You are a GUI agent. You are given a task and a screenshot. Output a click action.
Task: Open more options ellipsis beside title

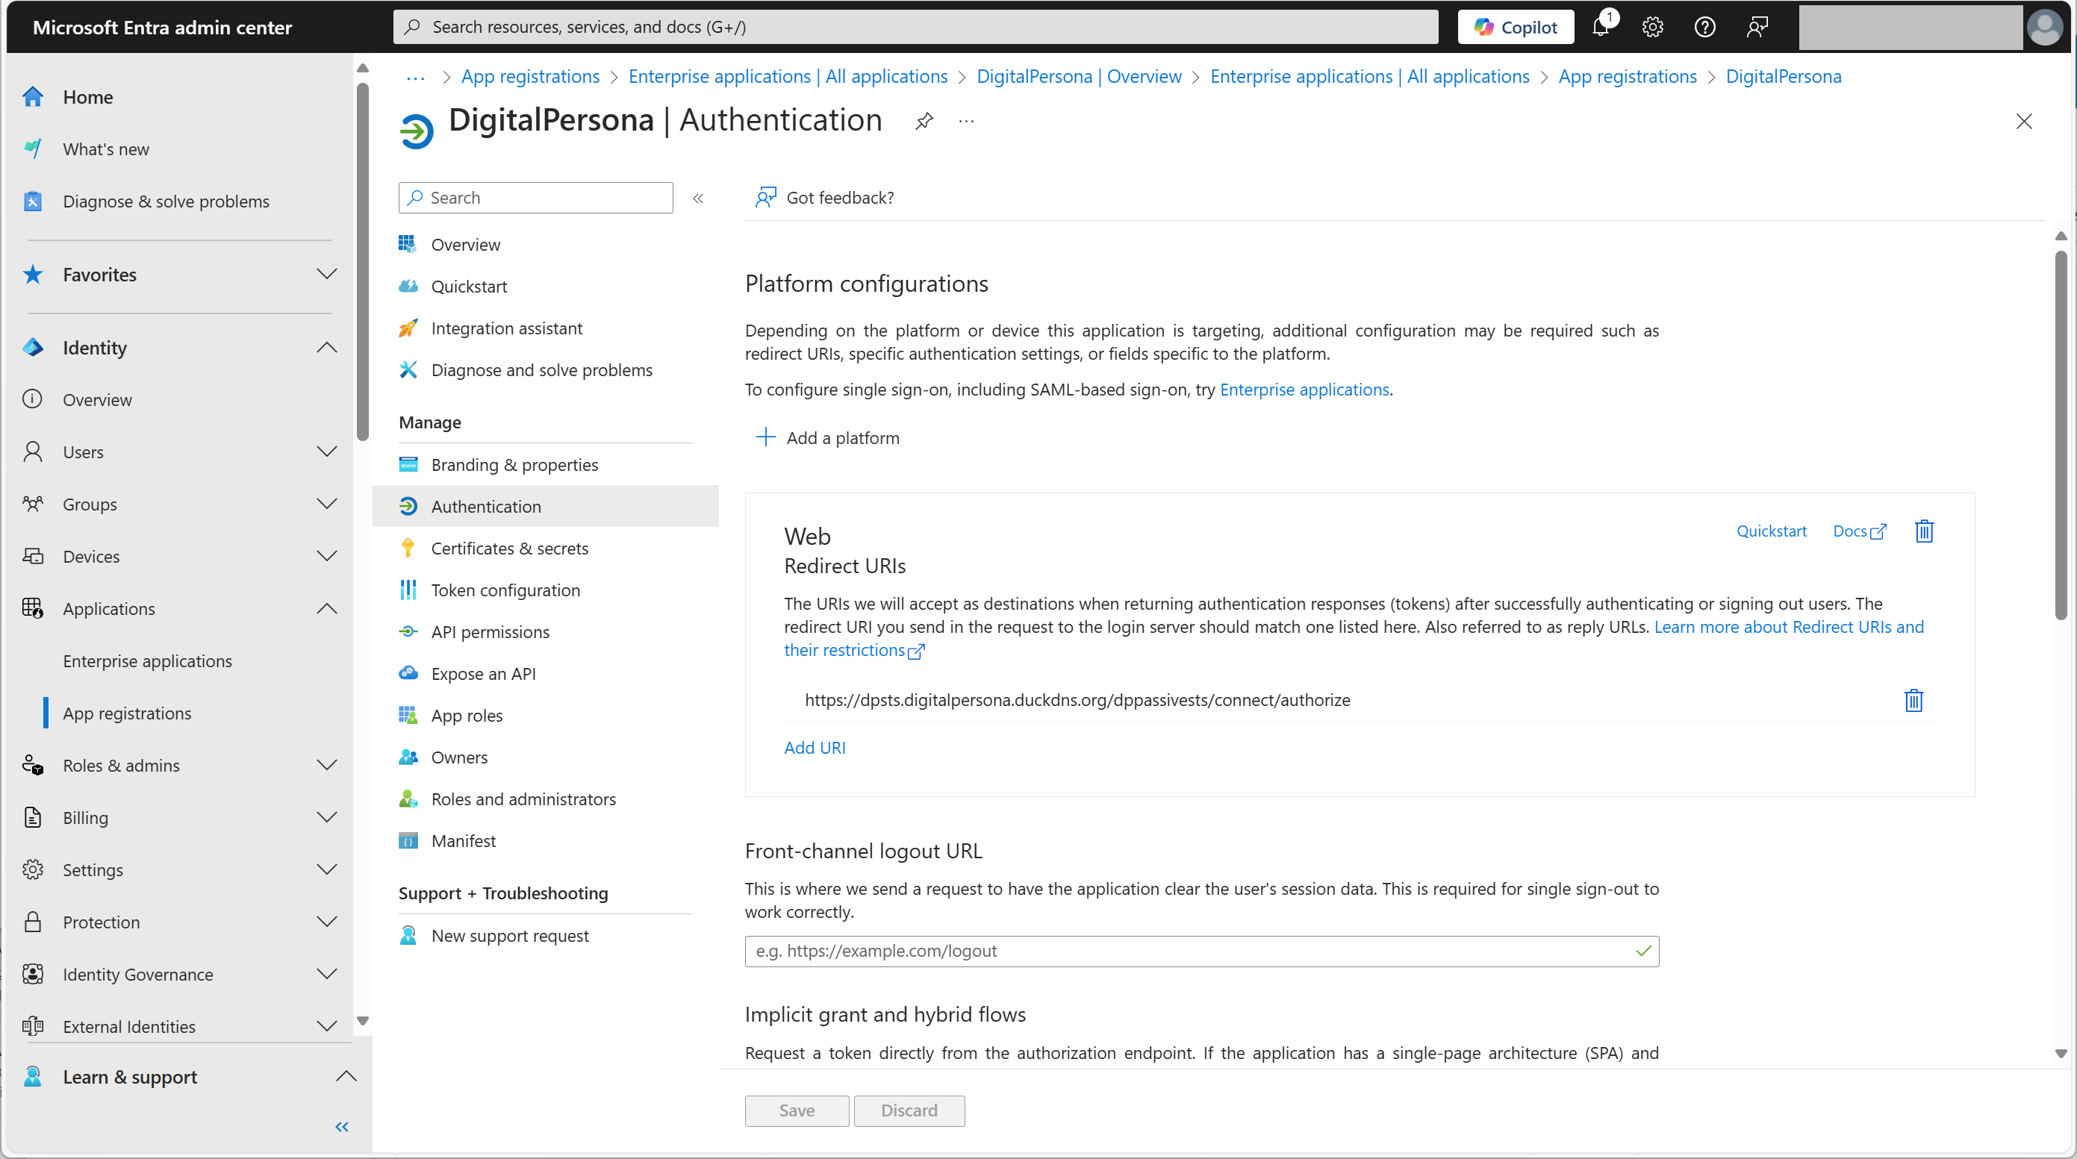click(x=966, y=121)
